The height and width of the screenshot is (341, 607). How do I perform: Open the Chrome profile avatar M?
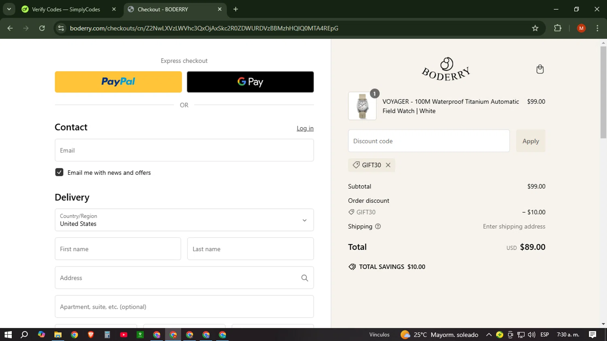pyautogui.click(x=581, y=28)
